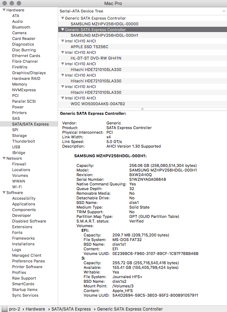This screenshot has width=227, height=312.
Task: Select Fibre Channel in the sidebar
Action: click(25, 61)
